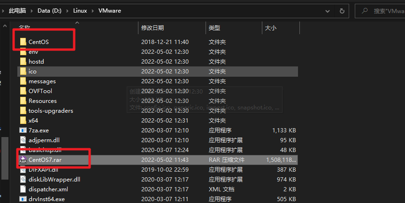
Task: Click the 7za.exe application icon
Action: [23, 130]
